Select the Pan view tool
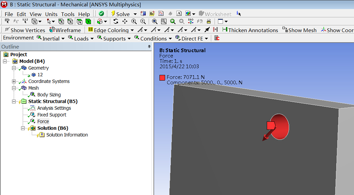Screen dimensions: 354x195 point(125,21)
